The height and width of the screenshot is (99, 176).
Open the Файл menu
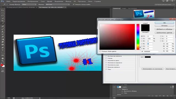8,1
